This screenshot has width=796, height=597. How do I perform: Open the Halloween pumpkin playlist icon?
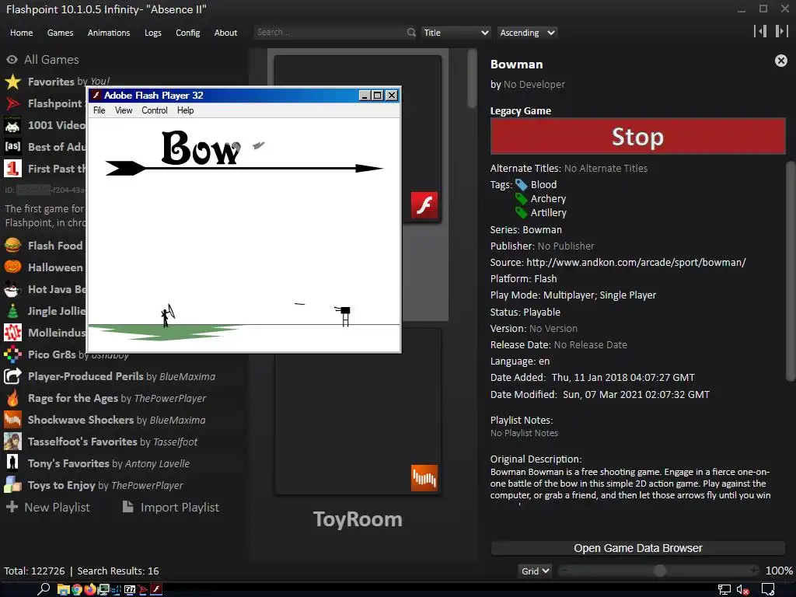point(12,267)
